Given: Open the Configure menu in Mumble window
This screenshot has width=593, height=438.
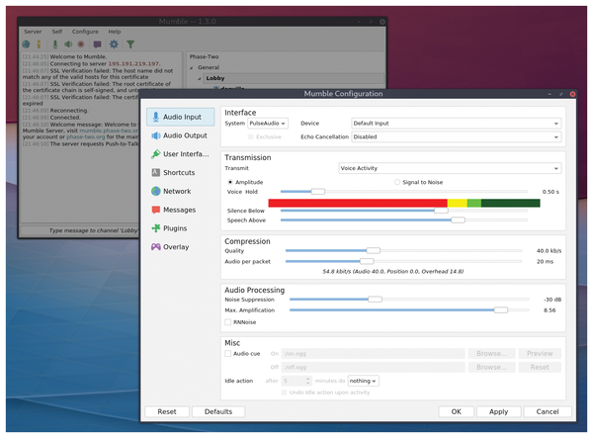Looking at the screenshot, I should 85,32.
